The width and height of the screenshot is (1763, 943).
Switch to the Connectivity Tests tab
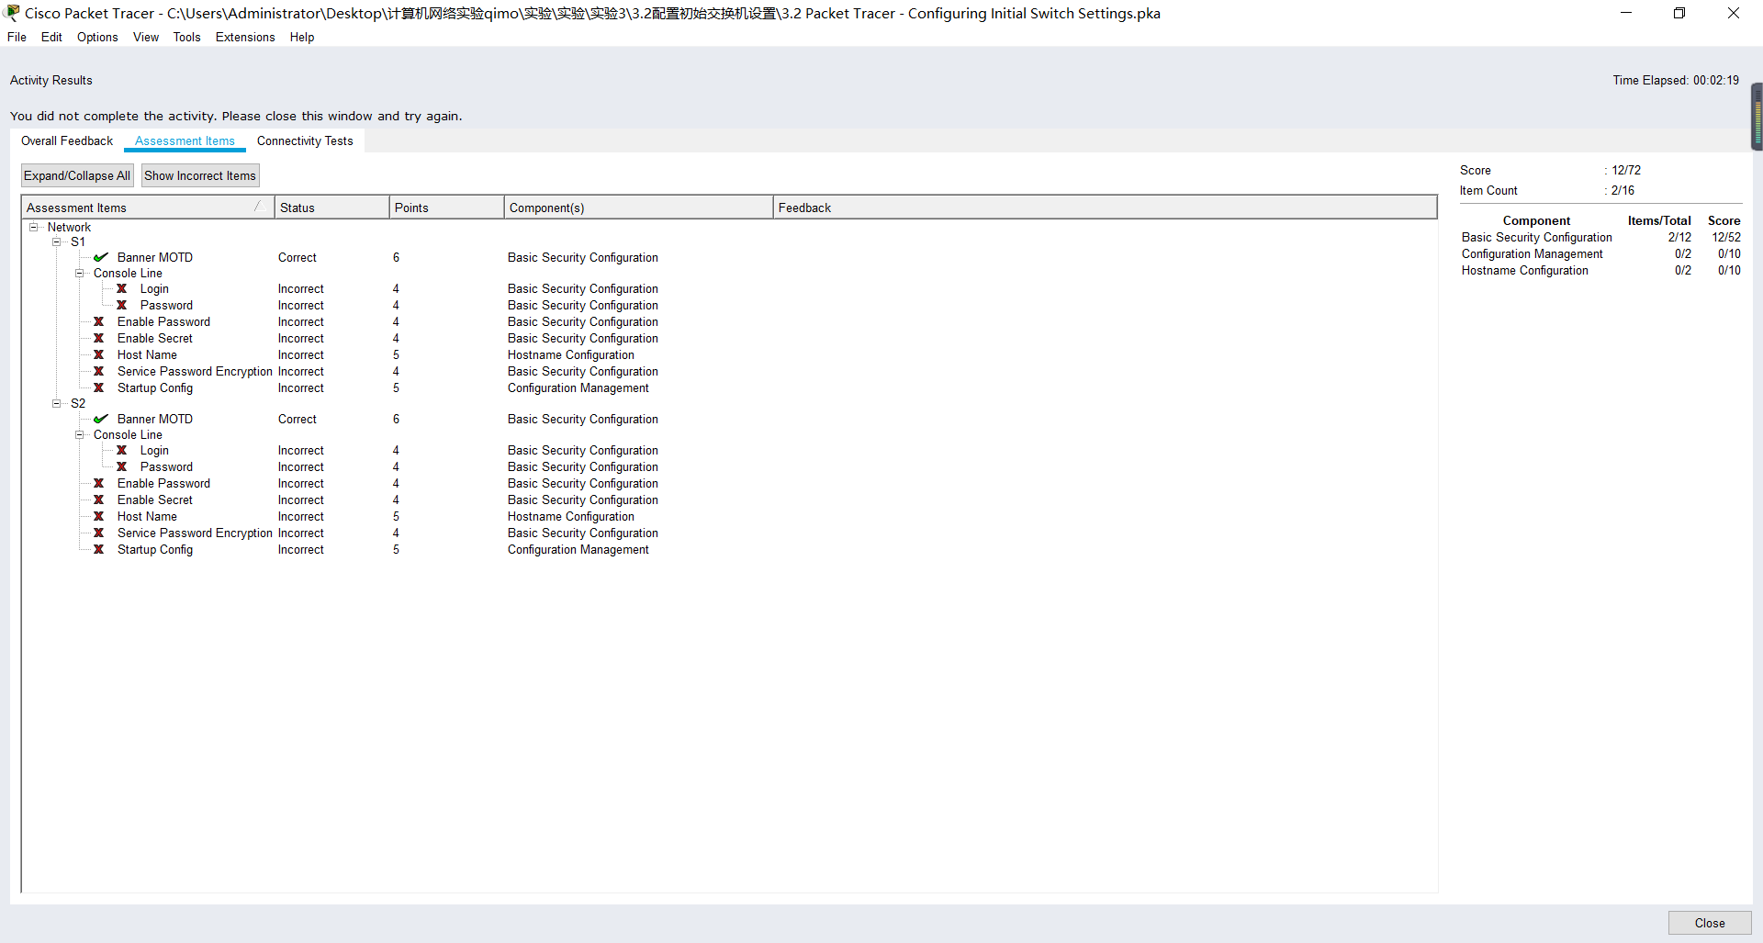[305, 140]
